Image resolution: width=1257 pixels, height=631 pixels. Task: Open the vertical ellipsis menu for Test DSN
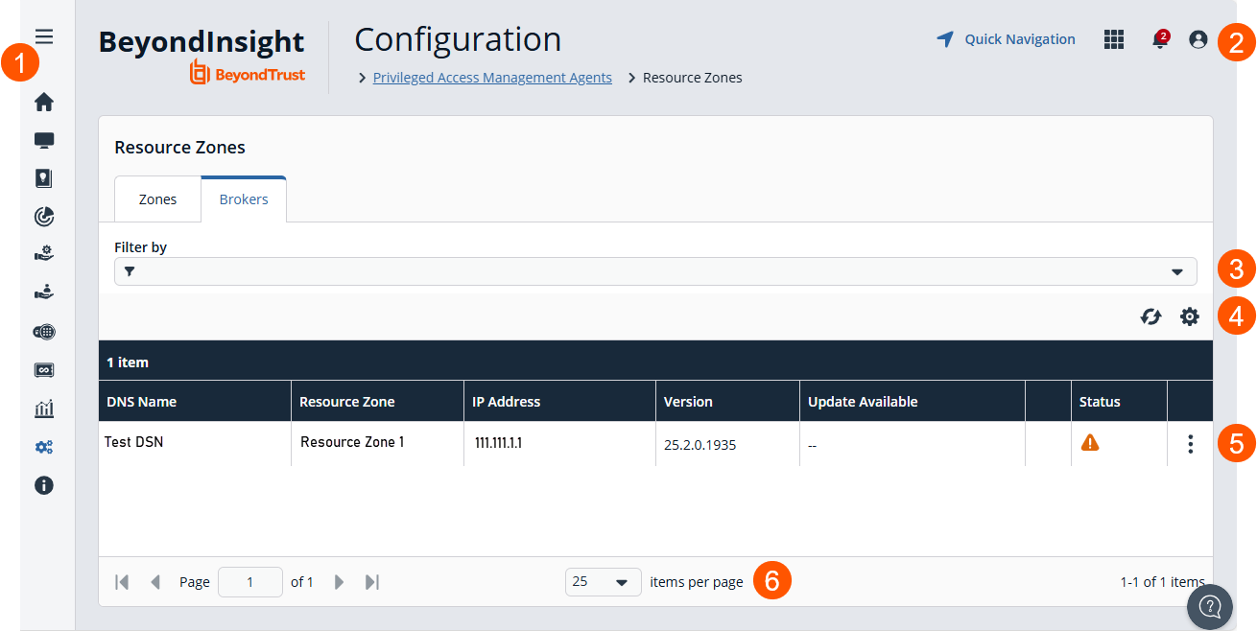tap(1190, 444)
